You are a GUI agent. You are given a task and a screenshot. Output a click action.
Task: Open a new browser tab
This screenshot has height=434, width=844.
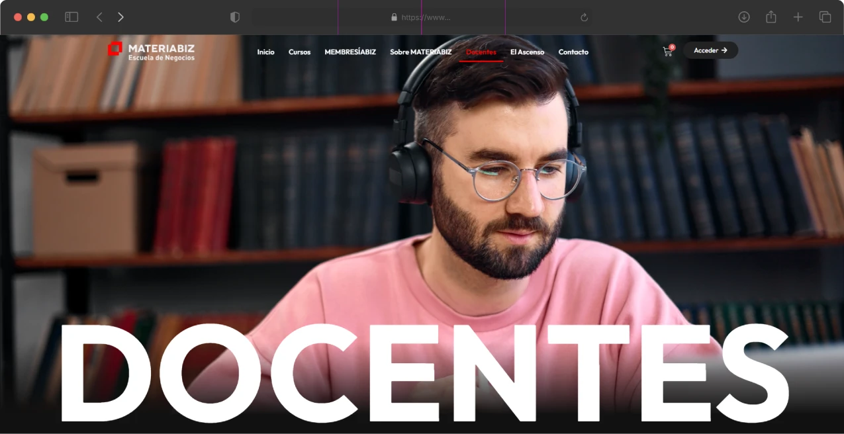(x=798, y=17)
